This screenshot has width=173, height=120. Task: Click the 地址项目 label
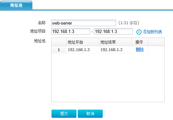[38, 31]
